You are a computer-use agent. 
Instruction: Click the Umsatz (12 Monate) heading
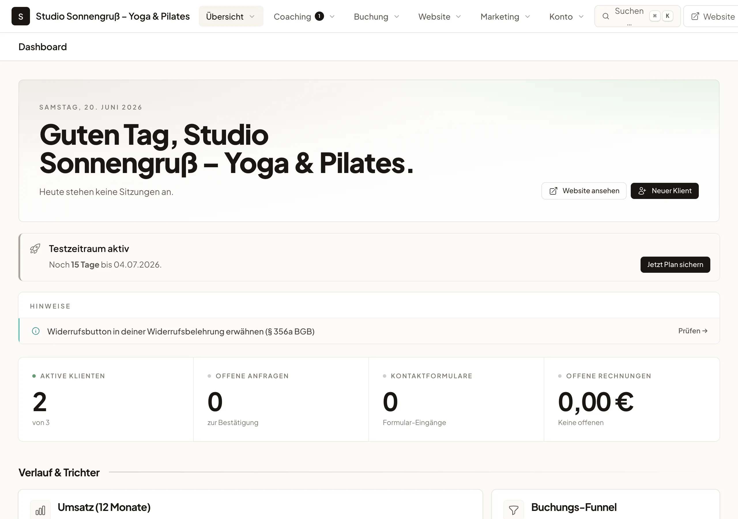click(x=104, y=507)
